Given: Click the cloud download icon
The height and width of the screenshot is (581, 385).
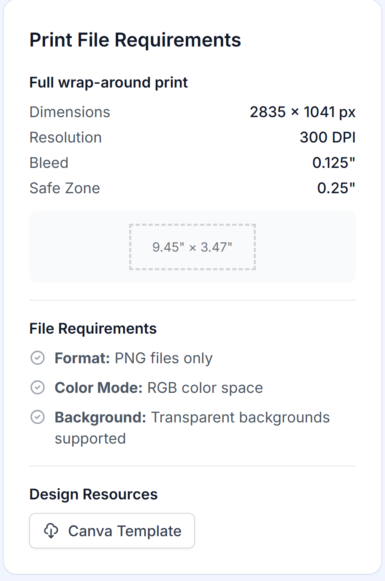Looking at the screenshot, I should 51,531.
